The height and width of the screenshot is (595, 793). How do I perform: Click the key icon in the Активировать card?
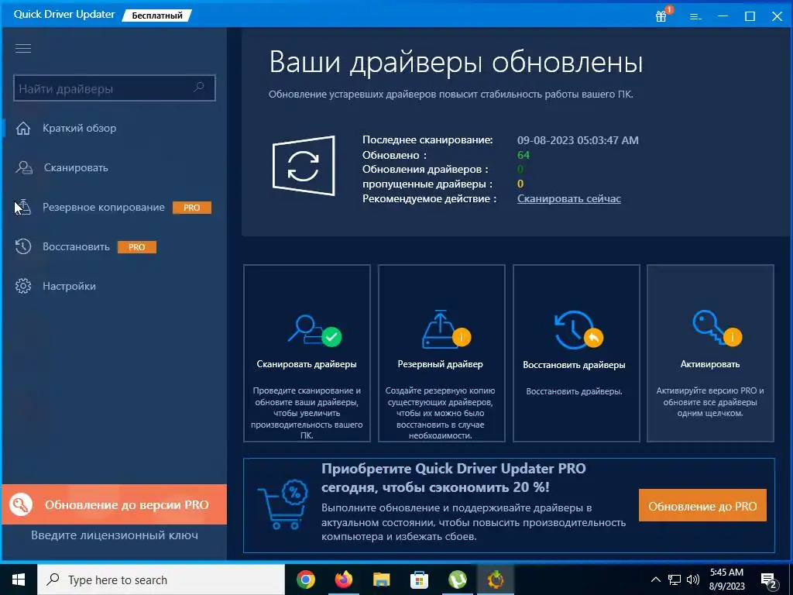[x=710, y=328]
